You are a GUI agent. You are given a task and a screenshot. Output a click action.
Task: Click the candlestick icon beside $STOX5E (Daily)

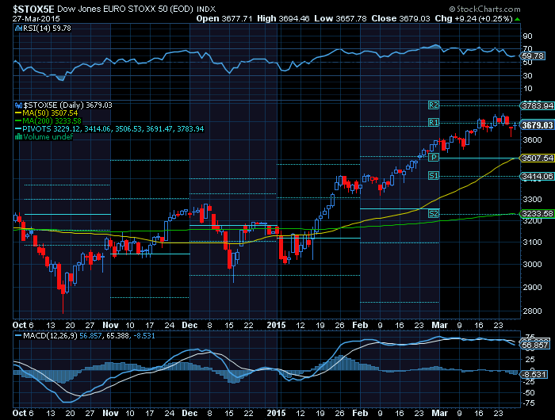19,105
